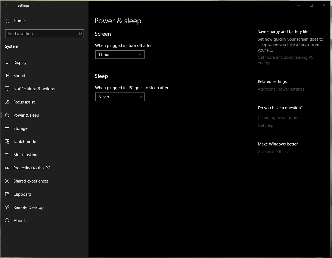
Task: Select Multi-tasking label
Action: [26, 155]
